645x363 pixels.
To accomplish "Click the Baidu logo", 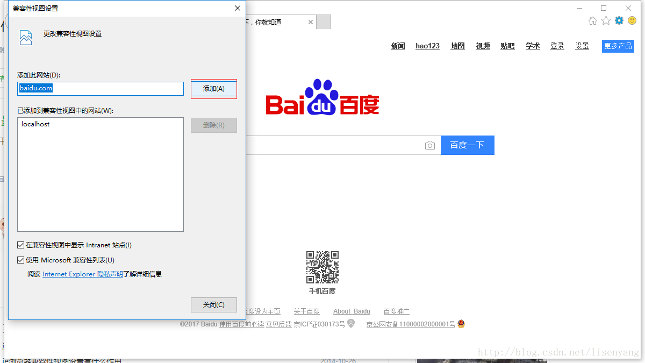I will click(x=322, y=98).
